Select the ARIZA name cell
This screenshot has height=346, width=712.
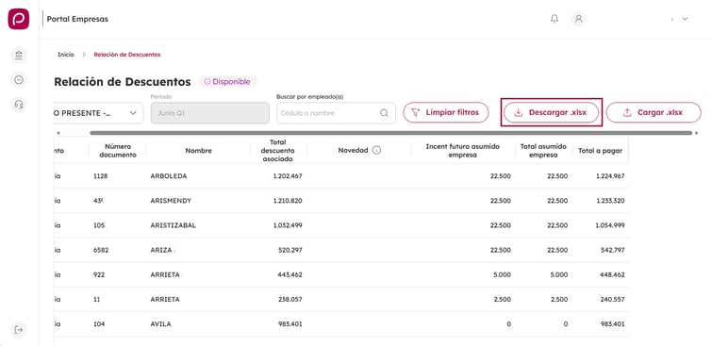point(161,250)
